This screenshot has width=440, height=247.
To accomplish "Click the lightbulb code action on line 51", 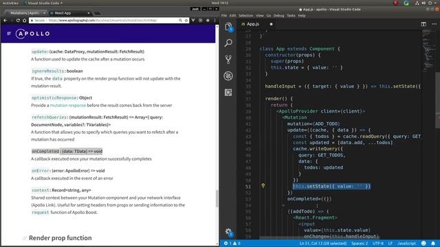I will click(x=263, y=185).
